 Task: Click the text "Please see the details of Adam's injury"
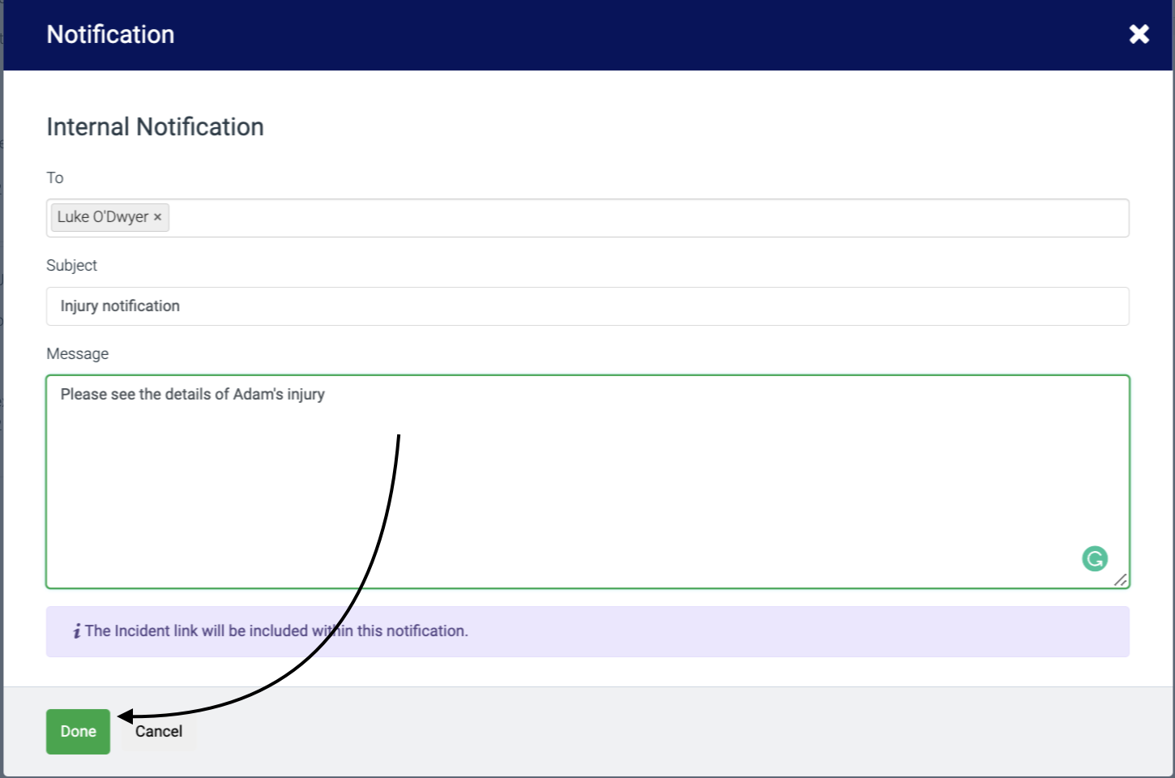193,395
